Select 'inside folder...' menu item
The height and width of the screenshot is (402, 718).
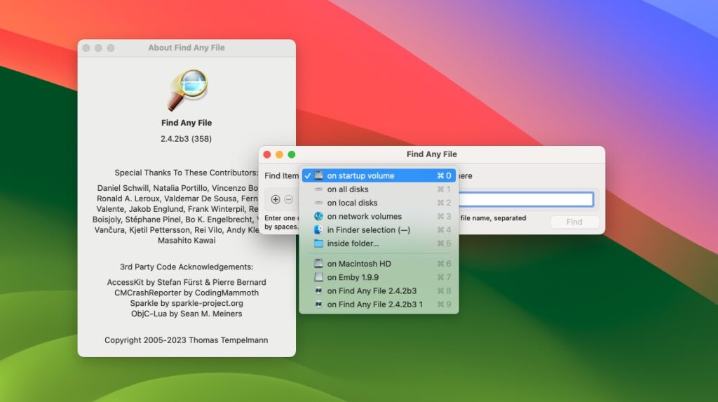[x=379, y=243]
